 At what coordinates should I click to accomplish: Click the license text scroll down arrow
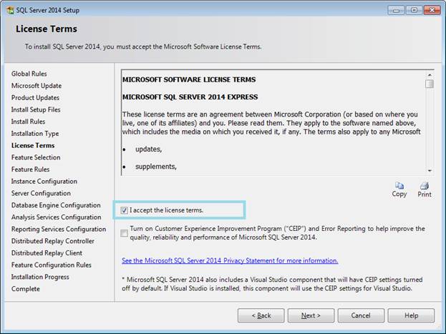pos(430,170)
